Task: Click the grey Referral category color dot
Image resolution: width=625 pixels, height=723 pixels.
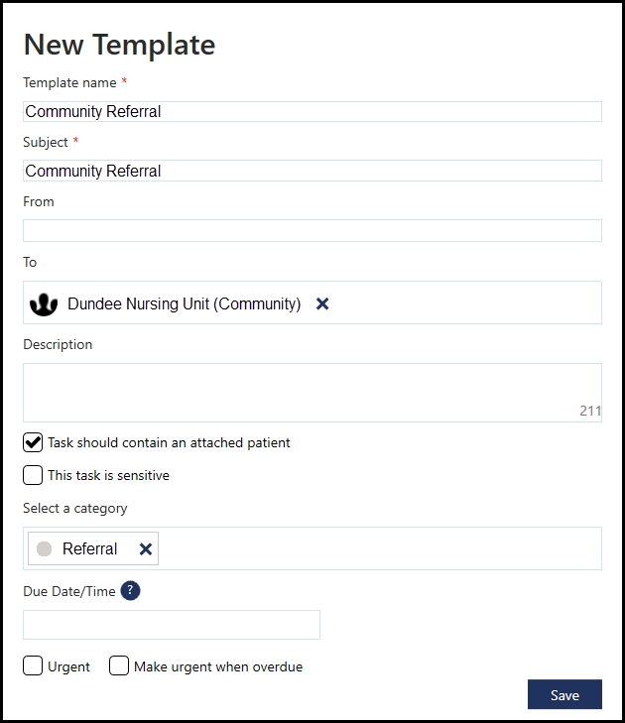Action: (x=45, y=549)
